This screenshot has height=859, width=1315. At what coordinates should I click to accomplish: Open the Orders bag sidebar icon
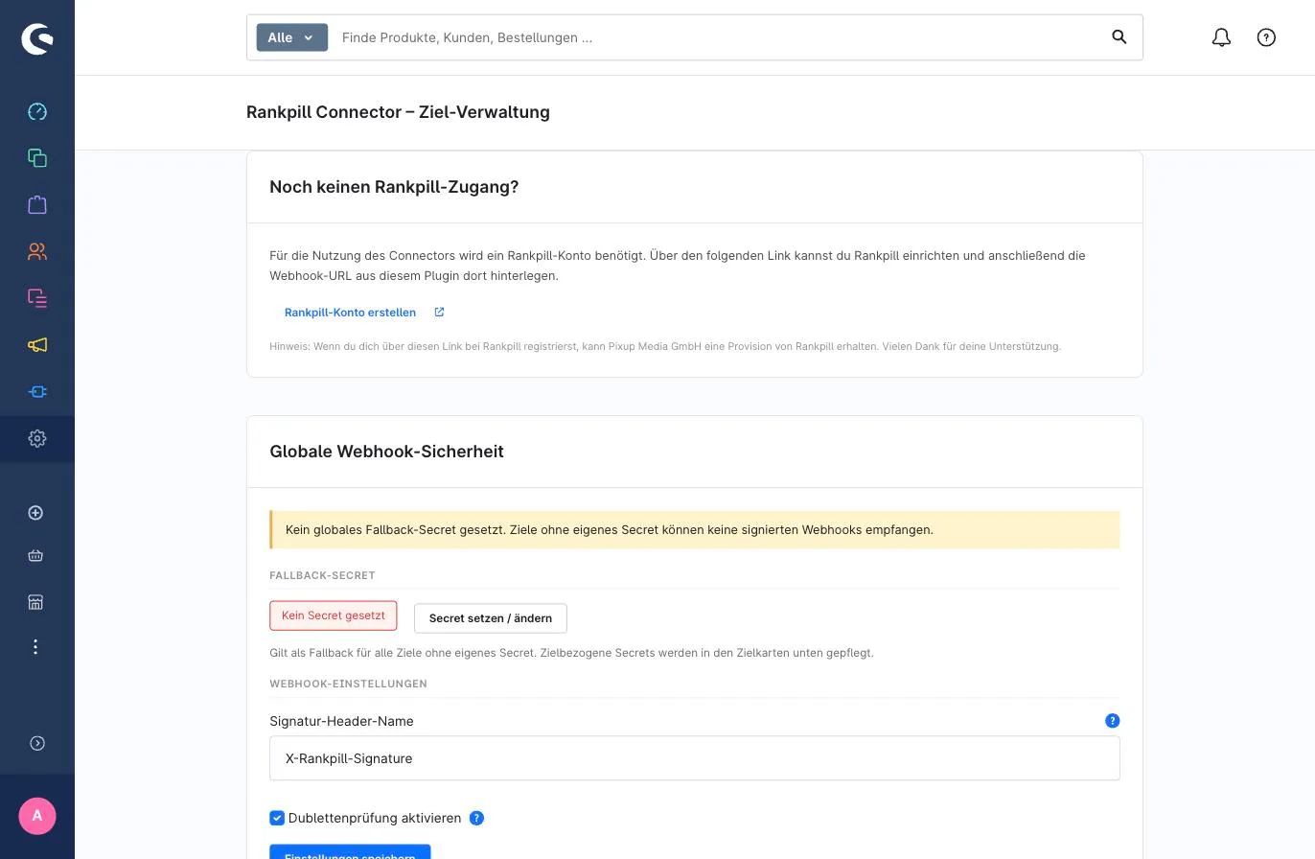click(37, 204)
